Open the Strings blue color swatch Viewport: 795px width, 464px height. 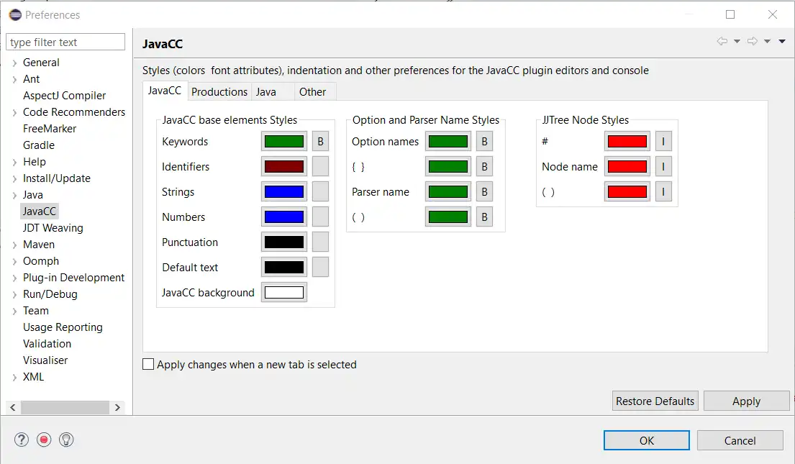[284, 192]
